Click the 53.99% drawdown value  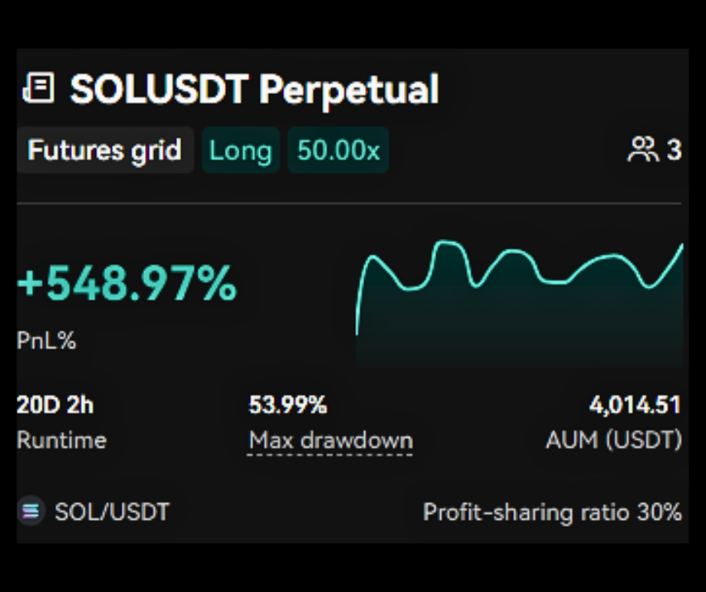pyautogui.click(x=288, y=406)
